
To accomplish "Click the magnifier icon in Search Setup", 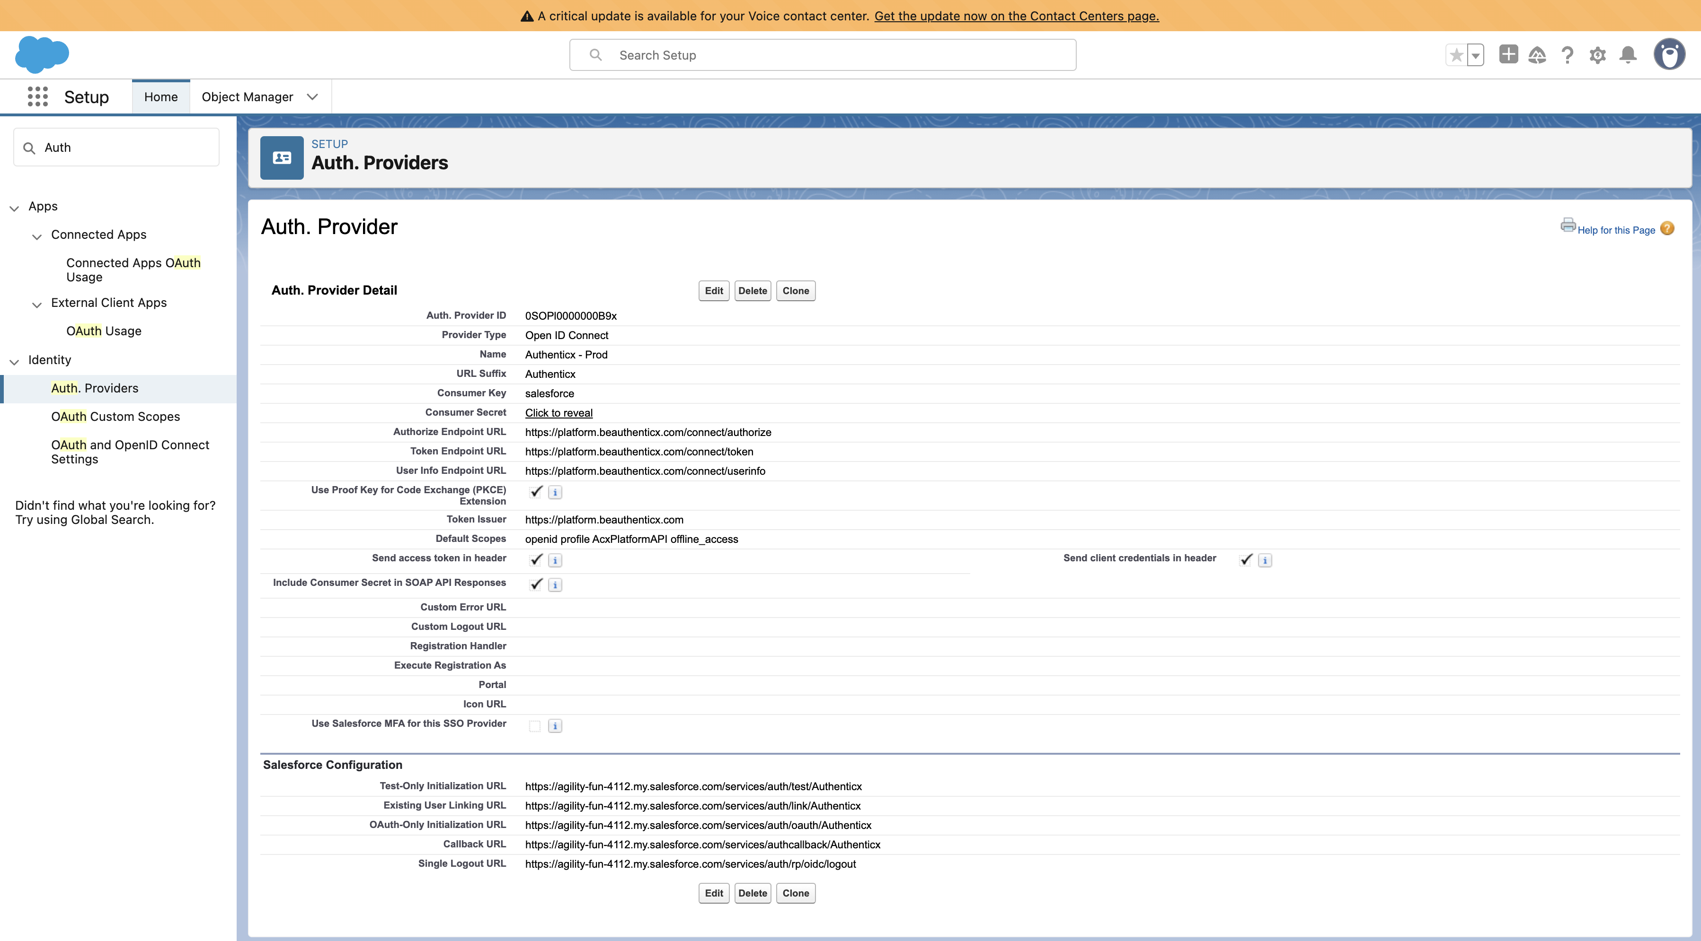I will pos(595,55).
